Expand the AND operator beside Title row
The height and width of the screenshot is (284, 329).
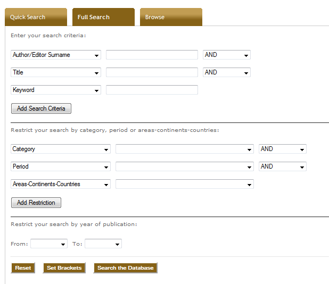(227, 72)
